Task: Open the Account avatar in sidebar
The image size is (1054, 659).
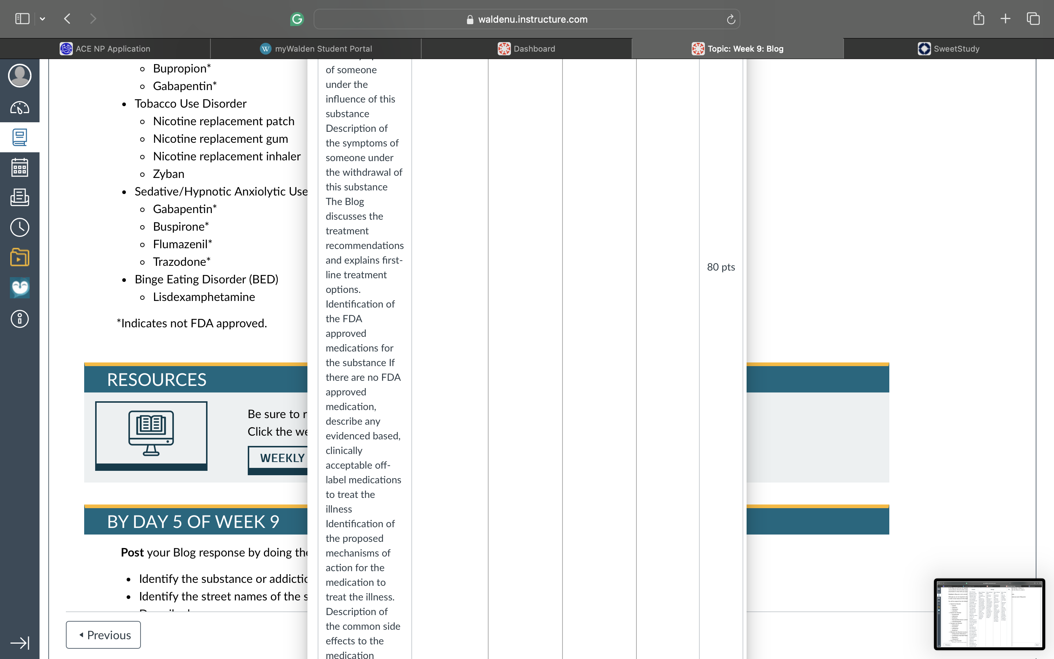Action: (x=20, y=76)
